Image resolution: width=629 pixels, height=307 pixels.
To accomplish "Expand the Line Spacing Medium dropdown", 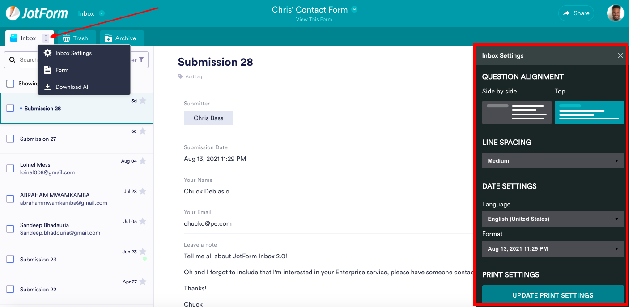I will (x=553, y=161).
